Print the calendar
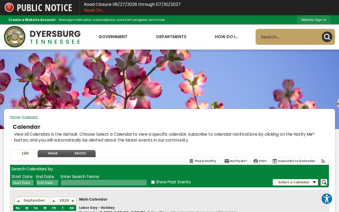The height and width of the screenshot is (212, 339). click(x=260, y=161)
